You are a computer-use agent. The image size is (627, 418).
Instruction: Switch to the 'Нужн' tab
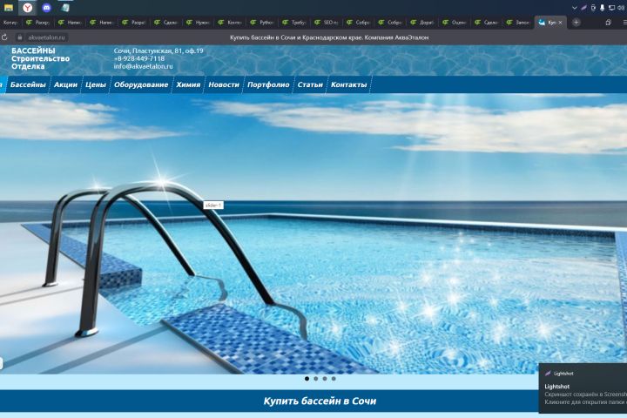198,23
